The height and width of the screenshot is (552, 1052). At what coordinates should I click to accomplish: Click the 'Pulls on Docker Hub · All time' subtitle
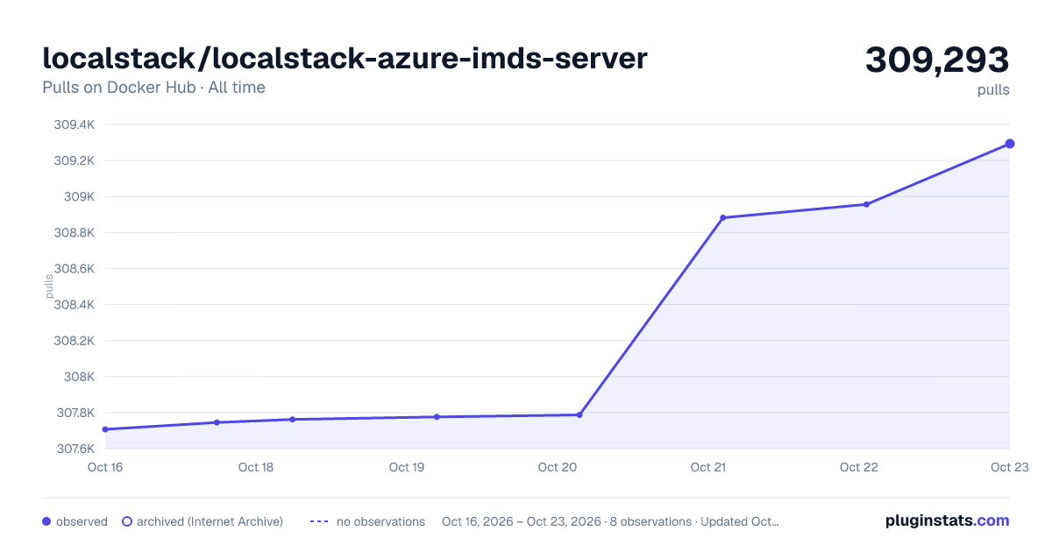tap(154, 88)
